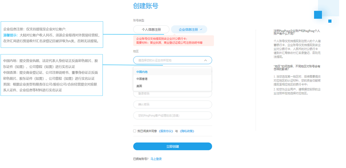Open the 地区 region dropdown
This screenshot has height=168, width=346.
(172, 60)
